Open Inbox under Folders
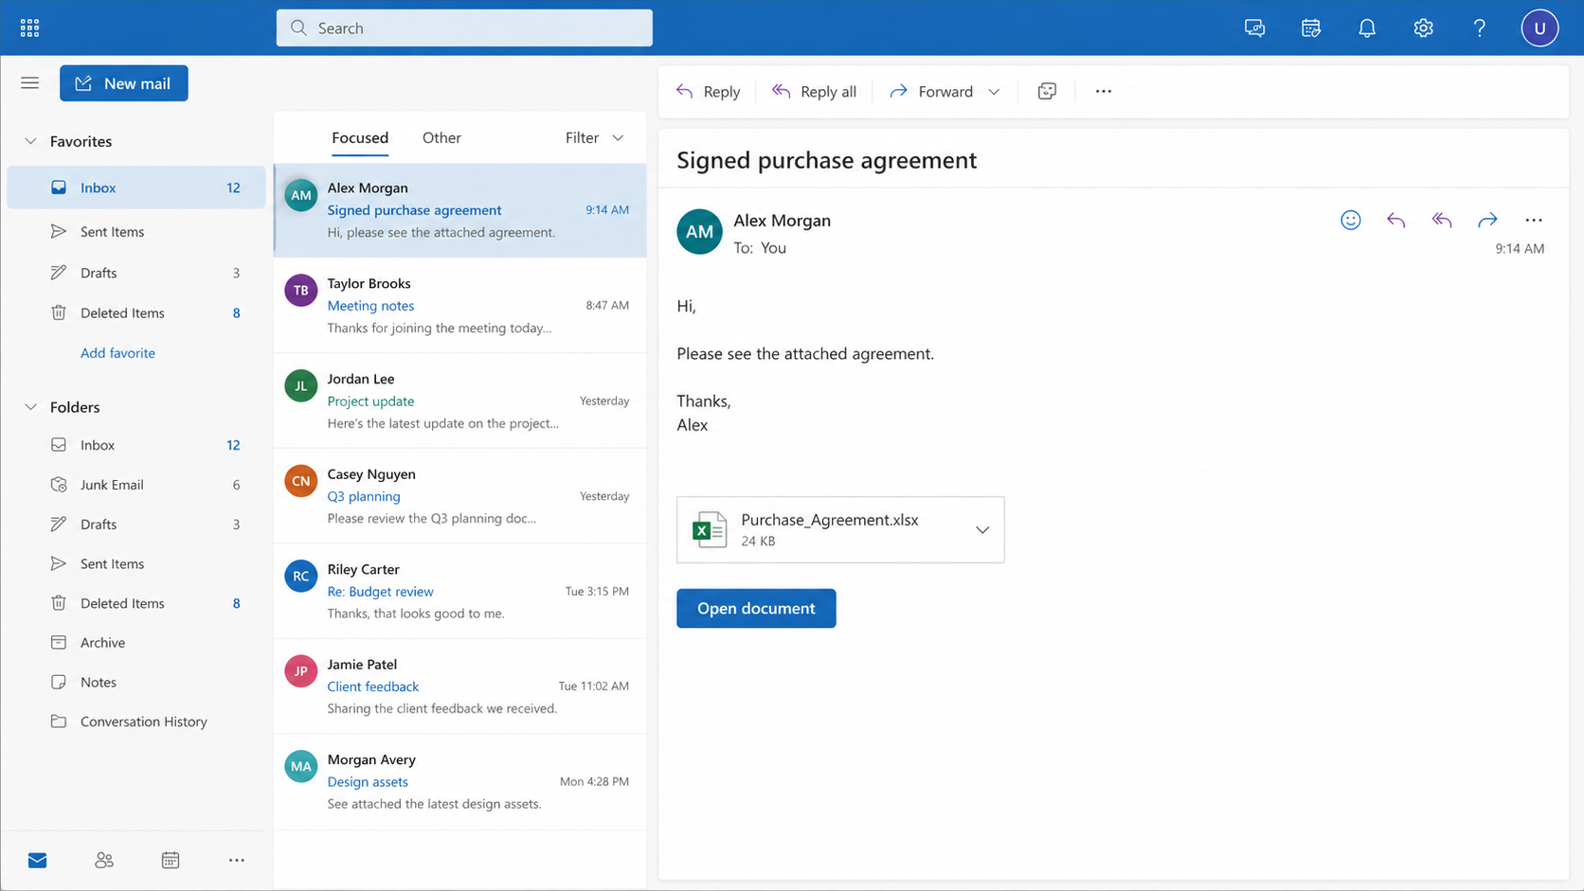Image resolution: width=1584 pixels, height=891 pixels. (x=136, y=445)
